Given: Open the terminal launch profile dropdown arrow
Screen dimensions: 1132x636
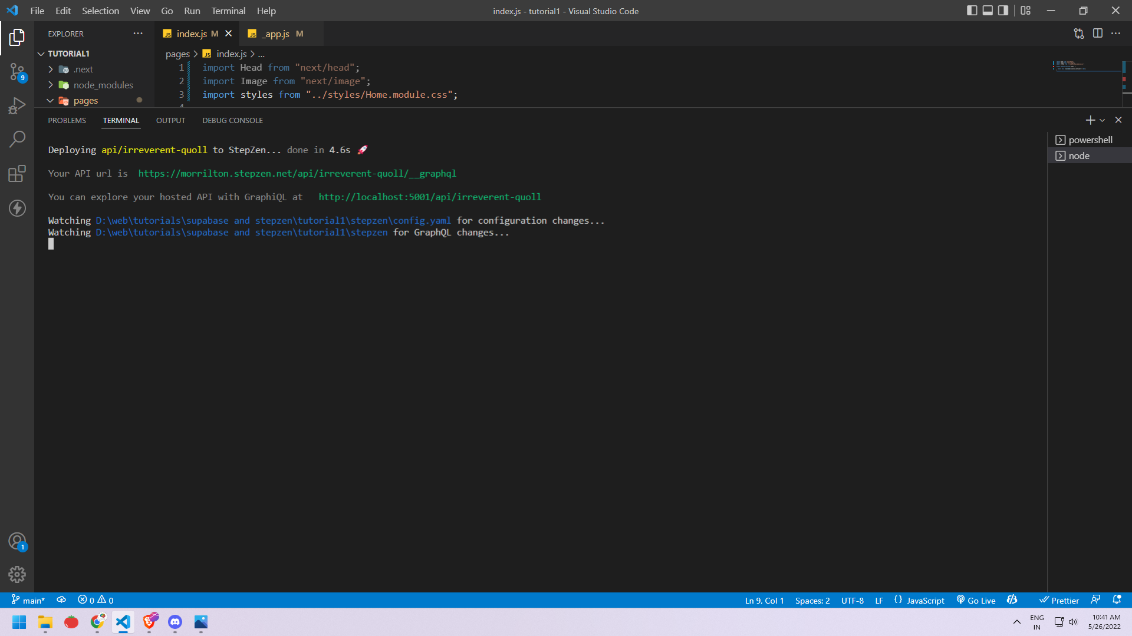Looking at the screenshot, I should point(1103,120).
